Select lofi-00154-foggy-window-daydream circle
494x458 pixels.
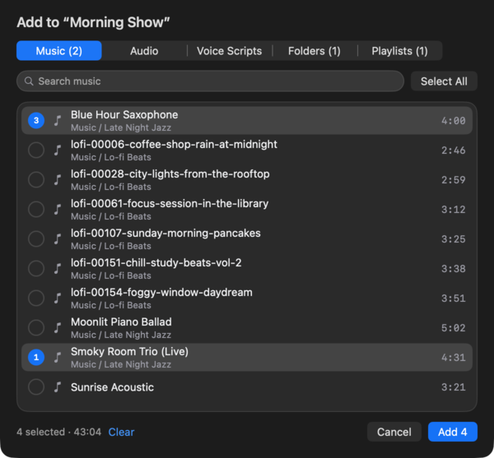point(36,298)
